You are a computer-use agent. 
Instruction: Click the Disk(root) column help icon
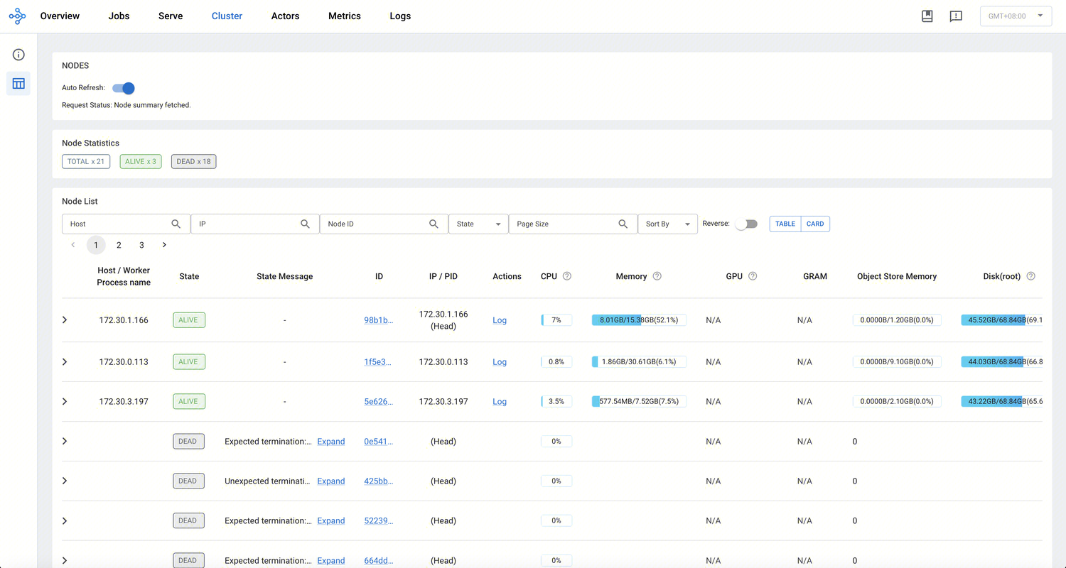tap(1030, 276)
